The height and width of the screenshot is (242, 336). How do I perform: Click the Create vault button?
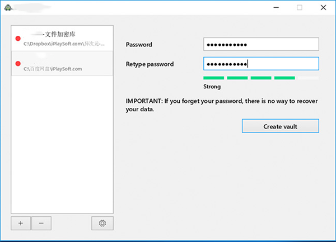click(x=281, y=126)
